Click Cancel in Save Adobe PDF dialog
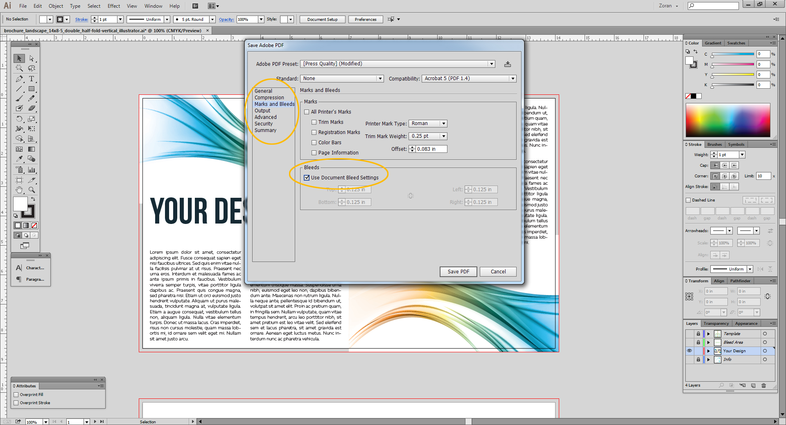The width and height of the screenshot is (786, 425). coord(498,272)
